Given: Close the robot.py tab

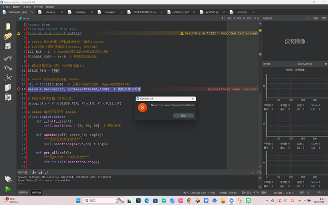Looking at the screenshot, I should [x=92, y=12].
